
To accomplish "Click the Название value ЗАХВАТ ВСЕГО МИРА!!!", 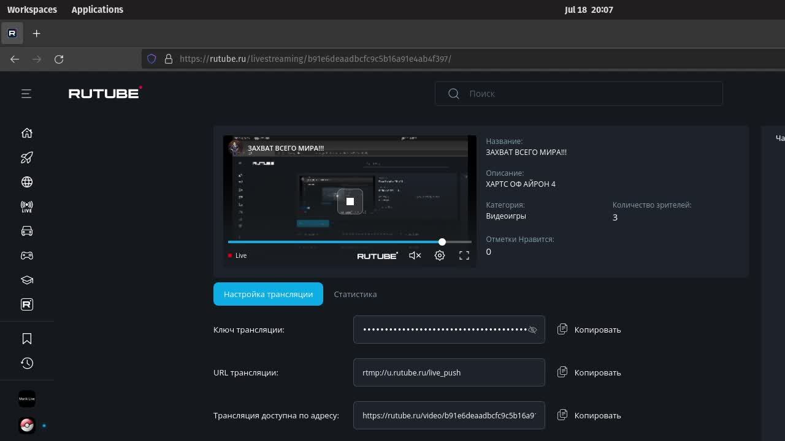I will (x=526, y=152).
